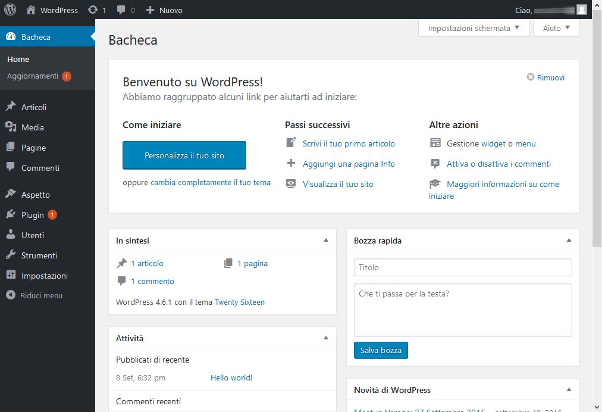Image resolution: width=602 pixels, height=412 pixels.
Task: Click the Plugin icon in sidebar
Action: 11,215
